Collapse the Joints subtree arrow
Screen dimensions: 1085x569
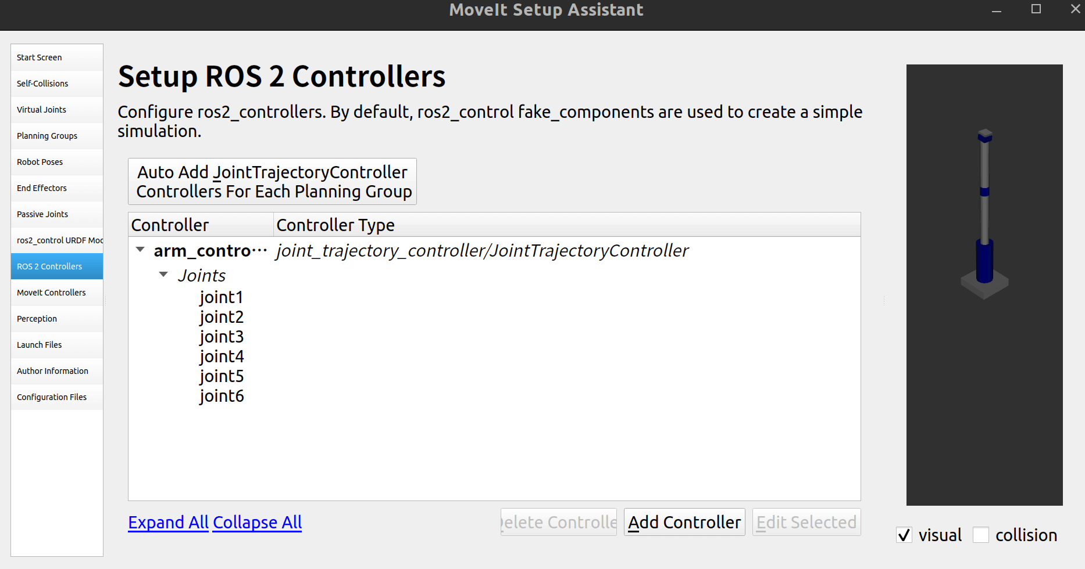pyautogui.click(x=163, y=275)
